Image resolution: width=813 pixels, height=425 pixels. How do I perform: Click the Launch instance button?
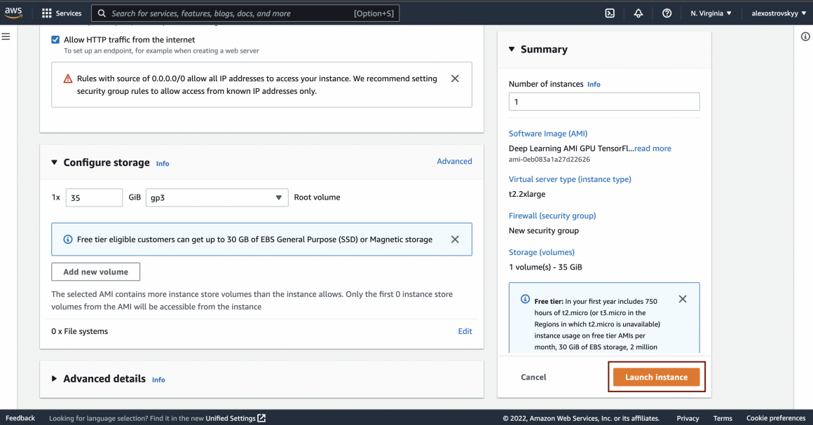coord(656,377)
